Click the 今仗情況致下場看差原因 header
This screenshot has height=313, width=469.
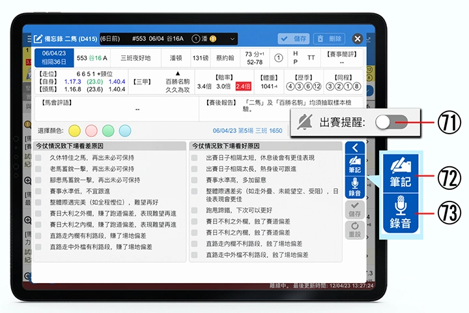[x=109, y=146]
